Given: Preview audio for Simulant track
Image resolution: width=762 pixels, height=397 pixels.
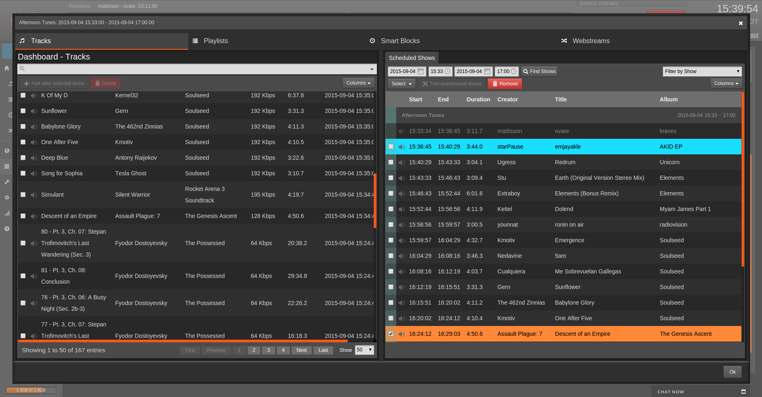Looking at the screenshot, I should pyautogui.click(x=34, y=195).
